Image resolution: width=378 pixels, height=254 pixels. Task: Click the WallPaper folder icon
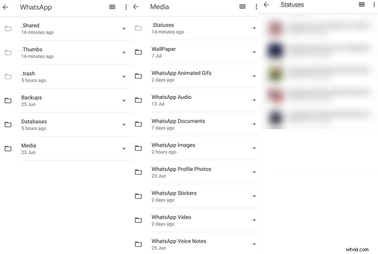138,52
